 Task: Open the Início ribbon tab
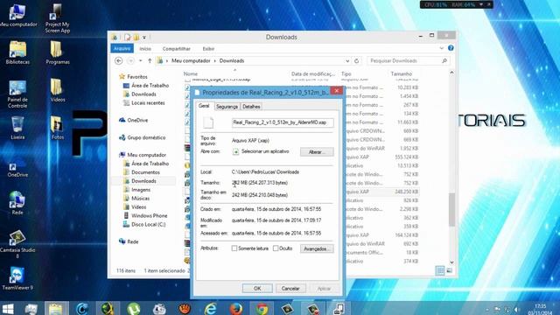click(x=145, y=48)
